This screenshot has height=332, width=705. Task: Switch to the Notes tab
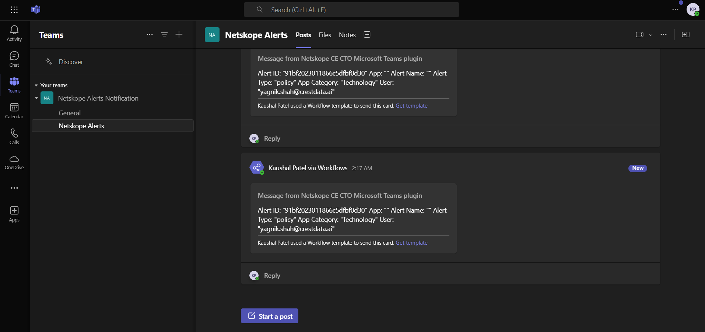pos(347,35)
